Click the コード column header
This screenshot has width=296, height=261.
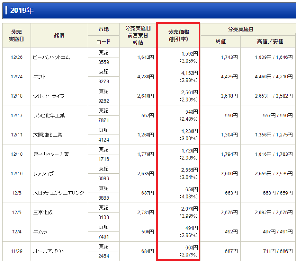tap(104, 42)
